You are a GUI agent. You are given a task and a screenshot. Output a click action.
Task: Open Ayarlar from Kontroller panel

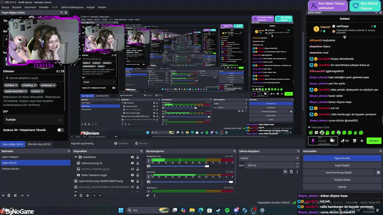pos(342,187)
